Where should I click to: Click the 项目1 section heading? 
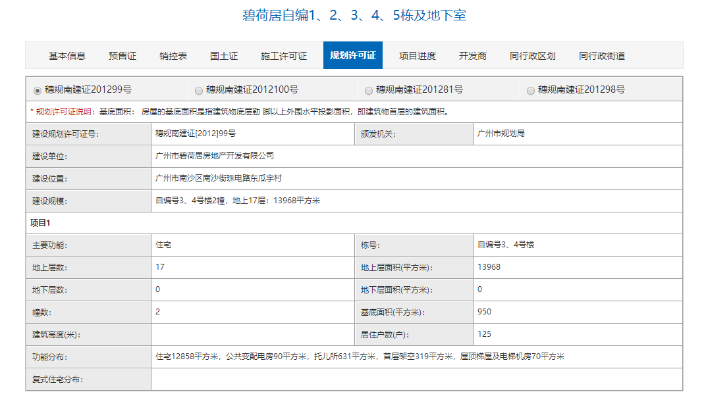click(41, 223)
